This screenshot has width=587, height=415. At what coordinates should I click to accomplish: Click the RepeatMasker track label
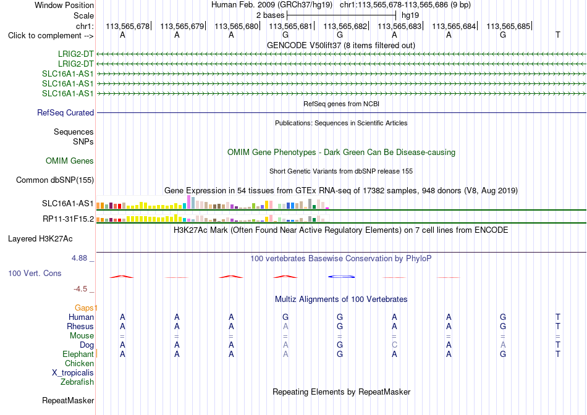[x=68, y=400]
